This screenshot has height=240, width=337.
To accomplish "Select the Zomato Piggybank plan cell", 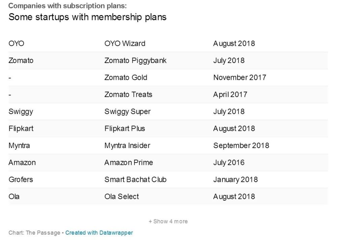I will [135, 61].
